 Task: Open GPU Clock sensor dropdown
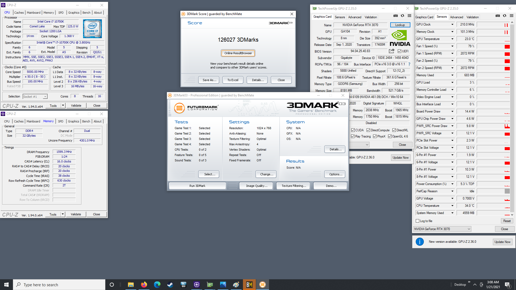452,24
